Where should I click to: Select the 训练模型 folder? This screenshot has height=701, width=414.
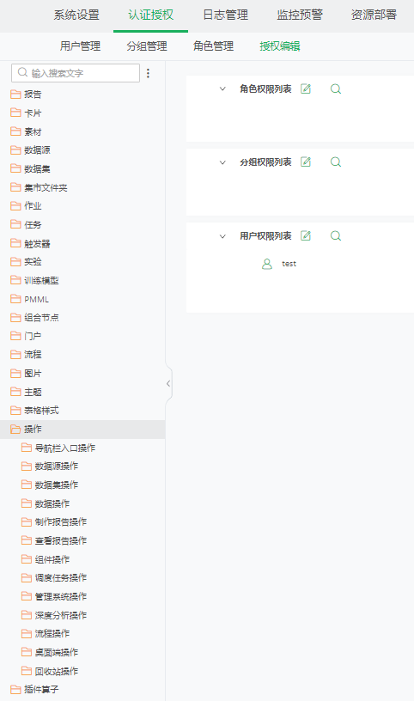tap(41, 280)
